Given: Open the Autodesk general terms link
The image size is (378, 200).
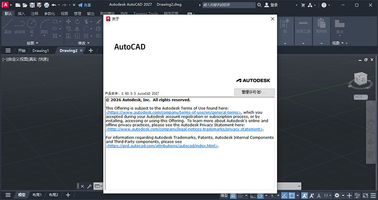Looking at the screenshot, I should pyautogui.click(x=174, y=113).
